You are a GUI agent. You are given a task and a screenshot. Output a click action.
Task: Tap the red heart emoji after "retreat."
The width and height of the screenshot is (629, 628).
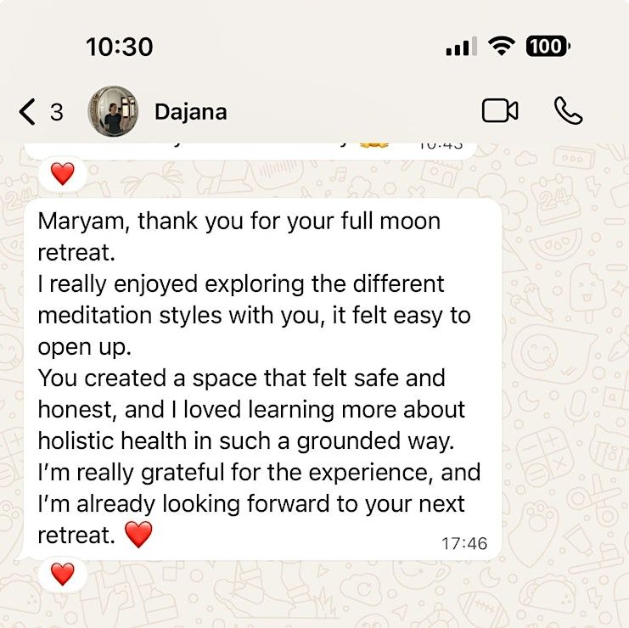pyautogui.click(x=138, y=535)
